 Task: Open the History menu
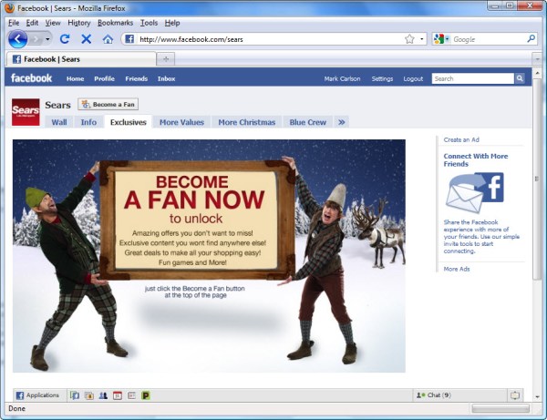78,23
